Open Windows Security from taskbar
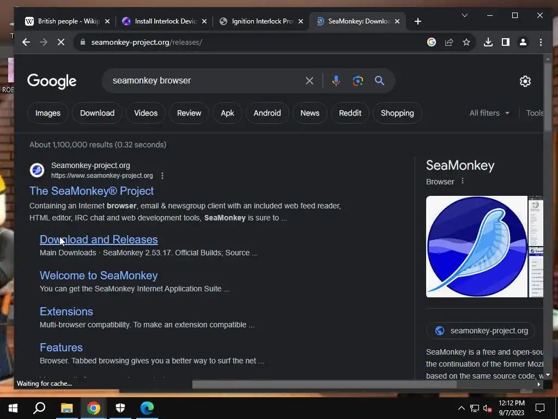The height and width of the screenshot is (419, 558). (120, 408)
